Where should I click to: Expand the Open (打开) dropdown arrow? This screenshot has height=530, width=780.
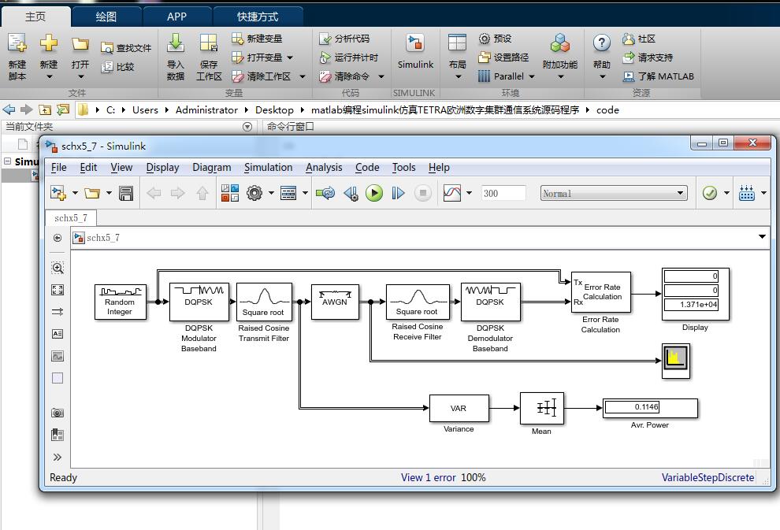click(80, 77)
